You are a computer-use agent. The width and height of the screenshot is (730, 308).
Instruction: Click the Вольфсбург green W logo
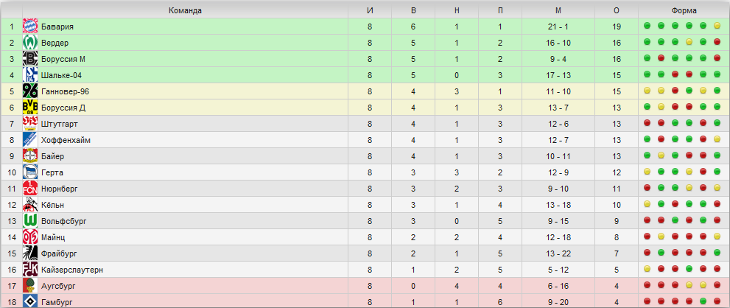coord(30,221)
